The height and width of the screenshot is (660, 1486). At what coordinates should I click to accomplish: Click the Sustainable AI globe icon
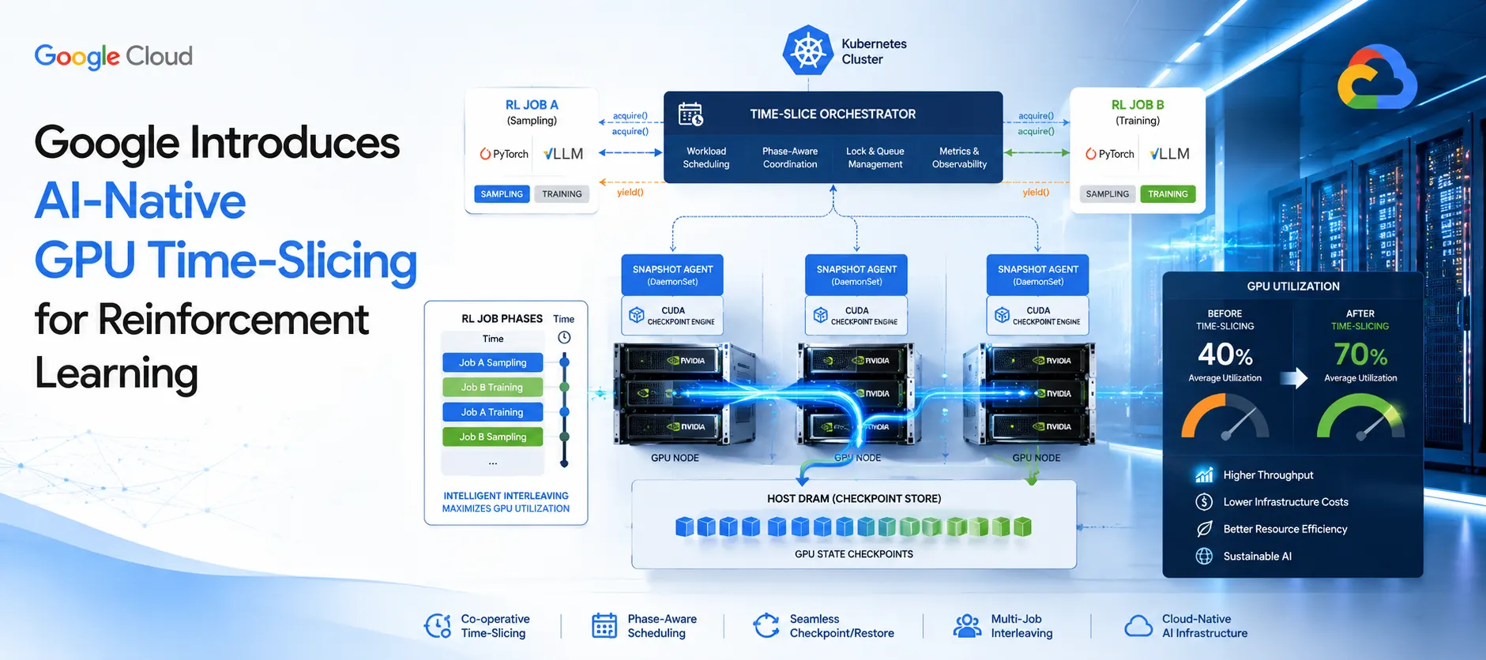(x=1204, y=556)
